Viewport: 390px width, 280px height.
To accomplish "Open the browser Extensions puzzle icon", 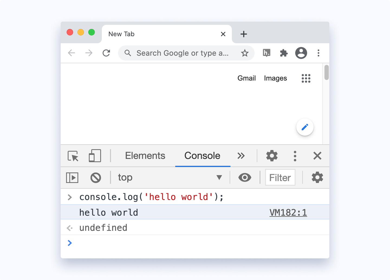I will coord(284,53).
